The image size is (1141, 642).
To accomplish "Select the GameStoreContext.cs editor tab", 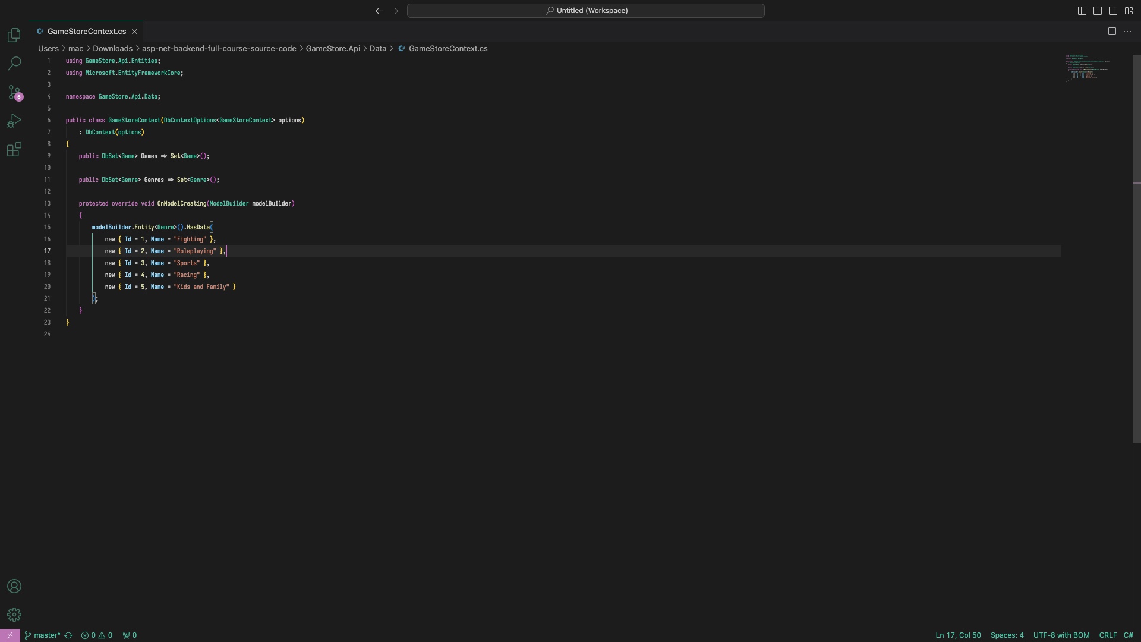I will click(87, 32).
